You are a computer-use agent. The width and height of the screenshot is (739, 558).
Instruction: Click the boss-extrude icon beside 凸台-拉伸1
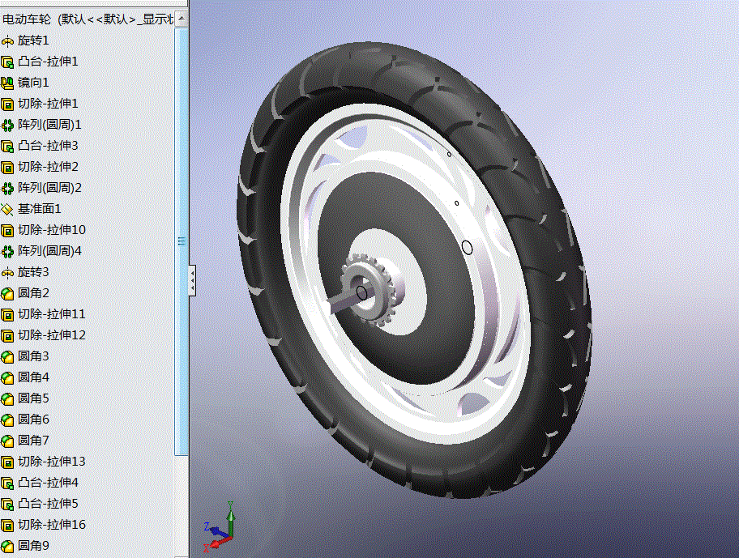tap(7, 62)
